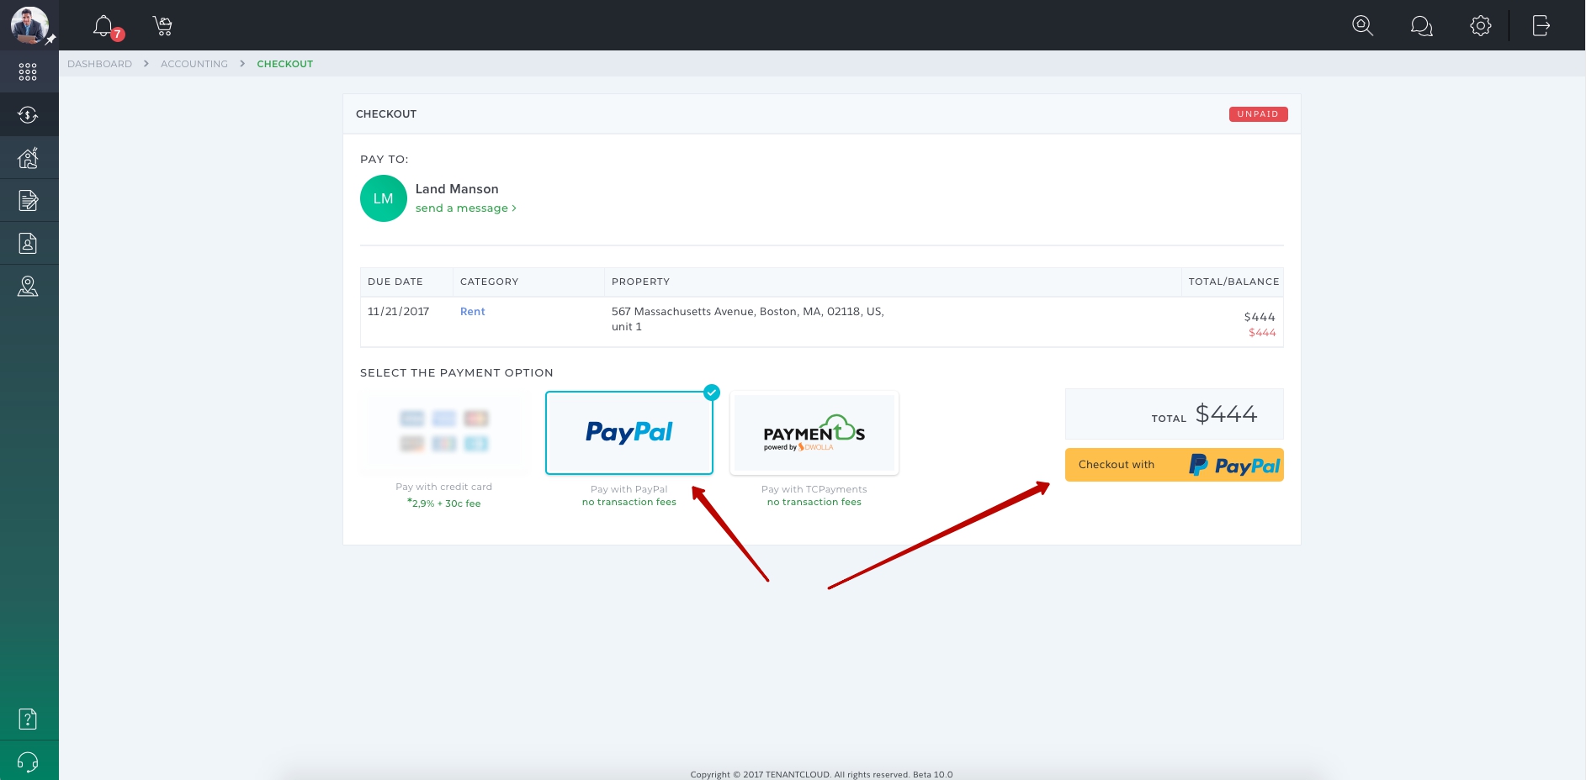Click send a message link
Viewport: 1586px width, 780px height.
click(x=466, y=208)
